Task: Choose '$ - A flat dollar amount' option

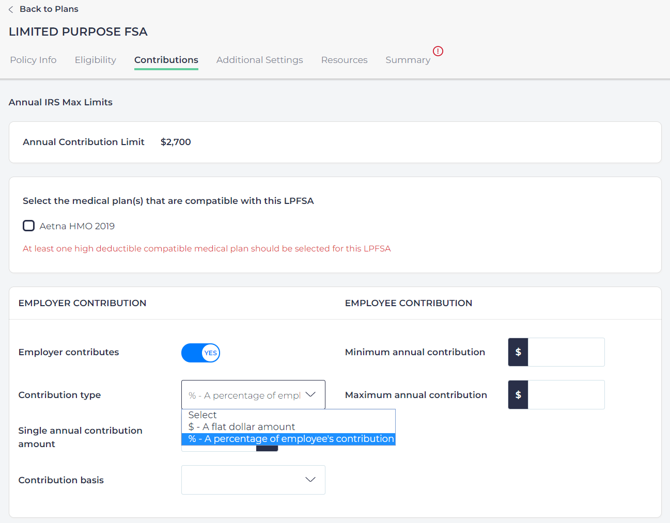Action: pos(242,427)
